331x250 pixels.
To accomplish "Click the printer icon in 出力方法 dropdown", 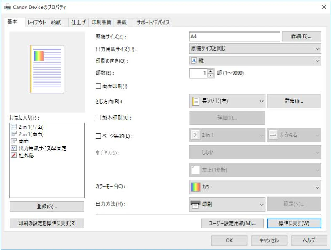I will 195,204.
